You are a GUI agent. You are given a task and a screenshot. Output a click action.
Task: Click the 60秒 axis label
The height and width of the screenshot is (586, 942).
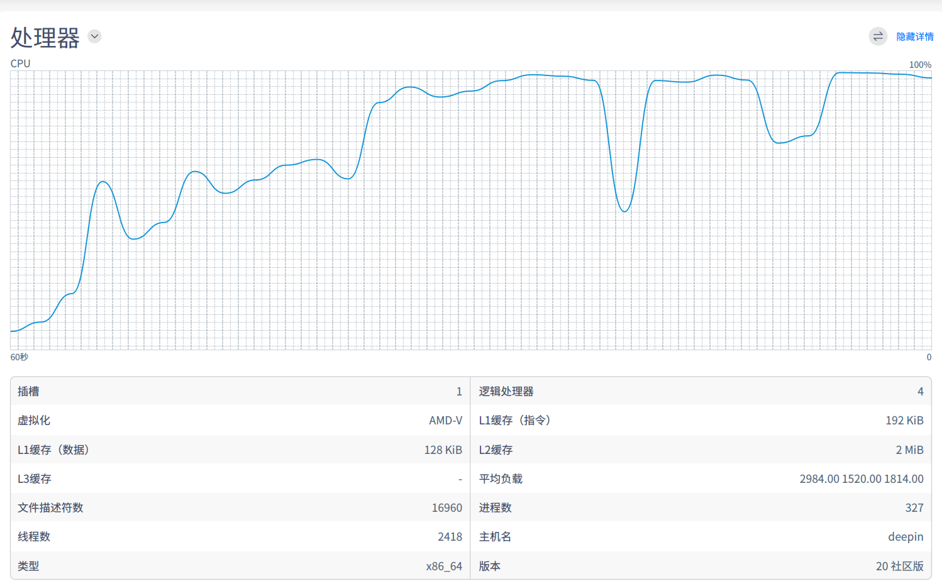coord(19,357)
